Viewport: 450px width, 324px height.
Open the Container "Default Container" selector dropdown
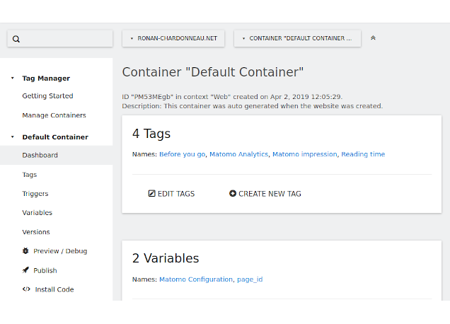297,38
